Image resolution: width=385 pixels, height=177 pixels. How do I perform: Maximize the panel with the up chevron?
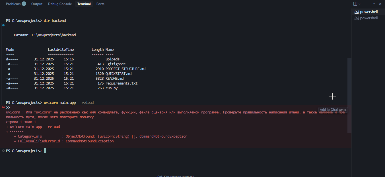(x=374, y=4)
